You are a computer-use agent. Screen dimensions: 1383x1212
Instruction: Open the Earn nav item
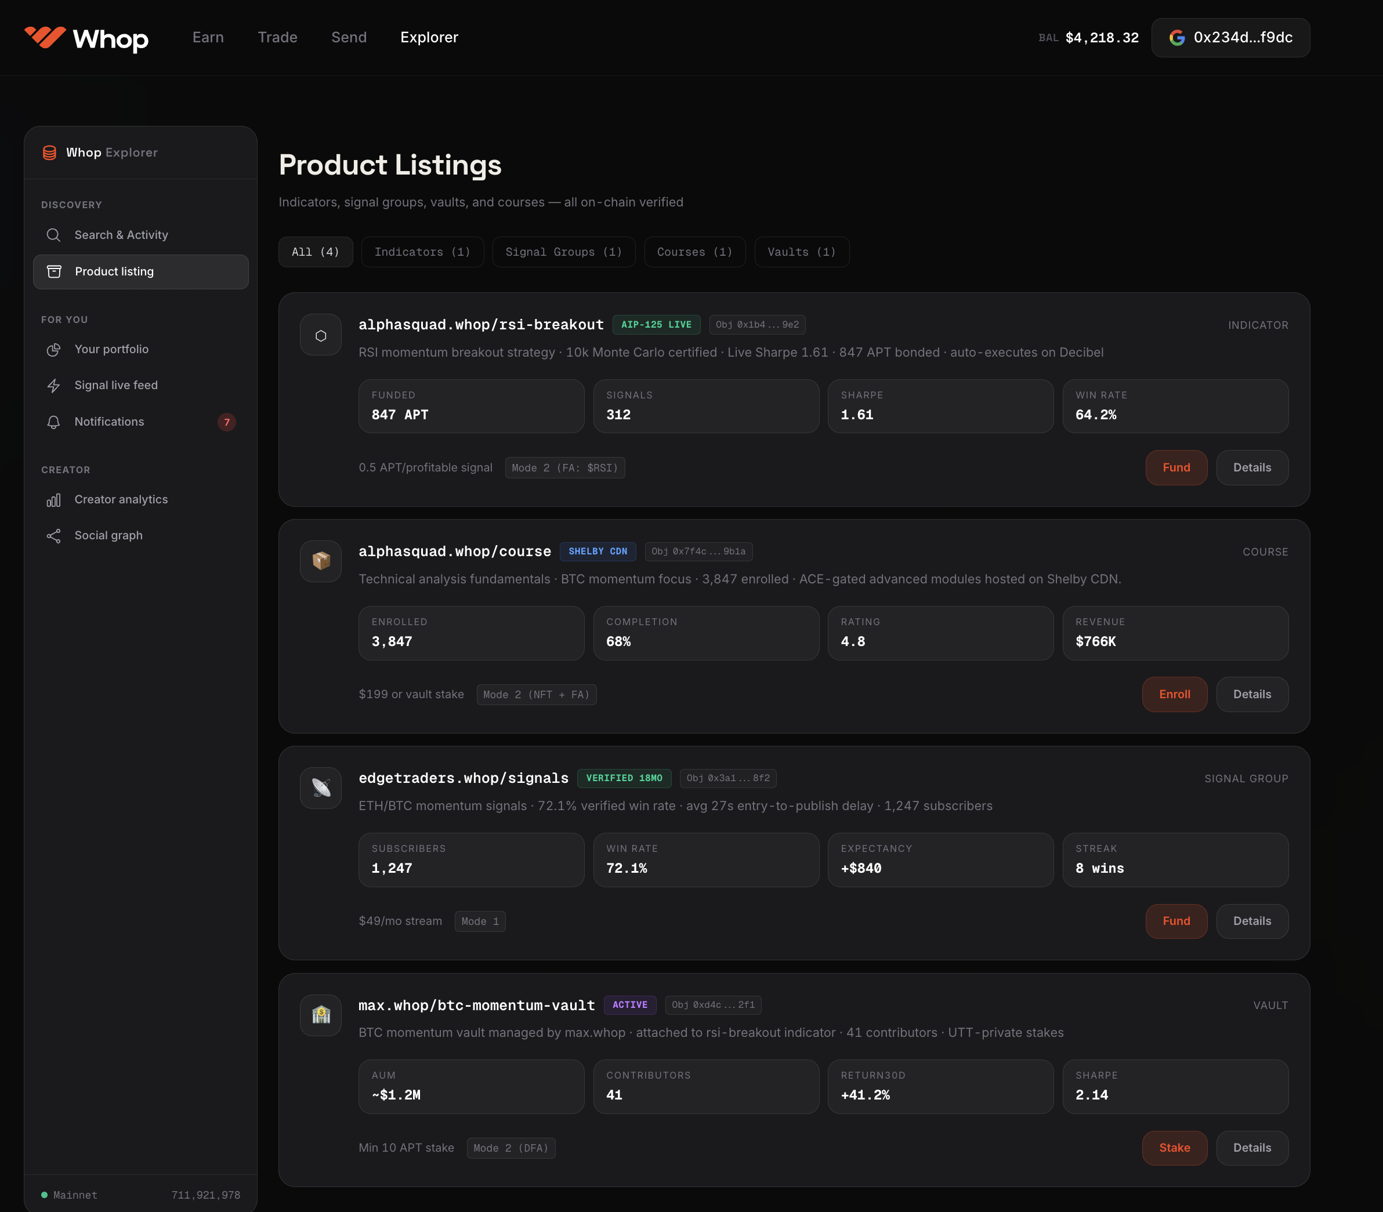(208, 37)
